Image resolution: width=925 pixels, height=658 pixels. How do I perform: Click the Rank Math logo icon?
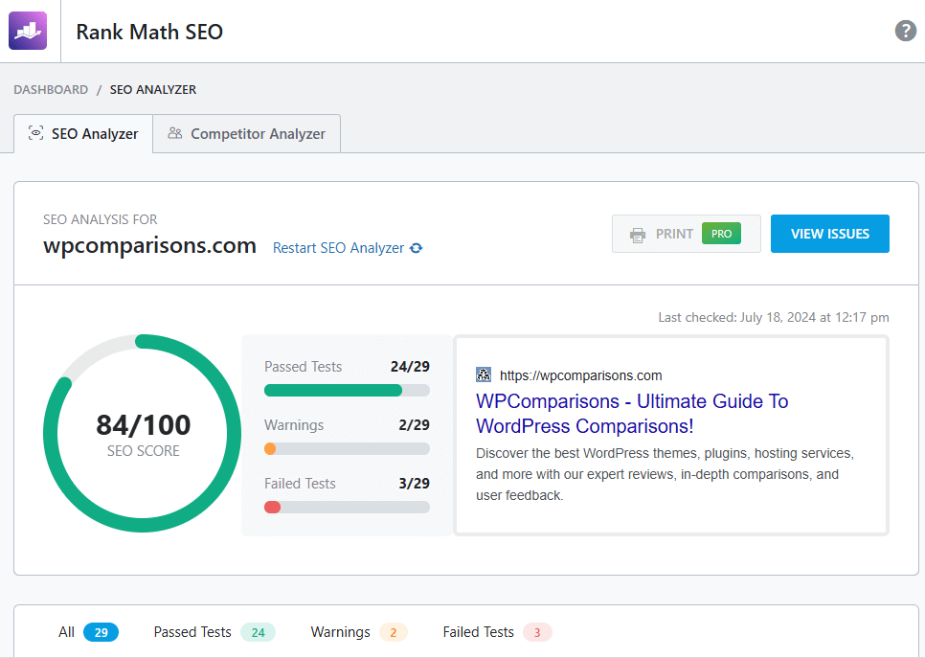click(28, 31)
